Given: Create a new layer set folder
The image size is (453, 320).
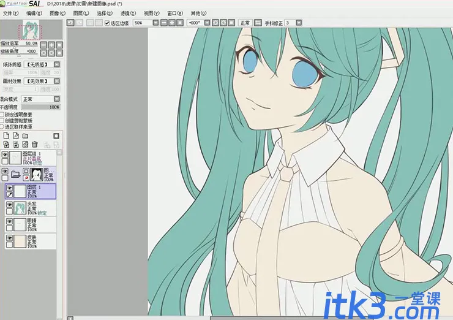Looking at the screenshot, I should tap(25, 135).
